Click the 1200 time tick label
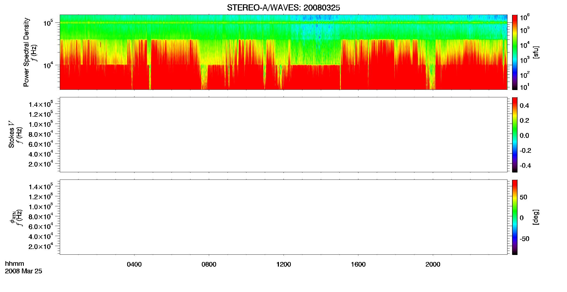Viewport: 567px width, 292px height. tap(283, 264)
